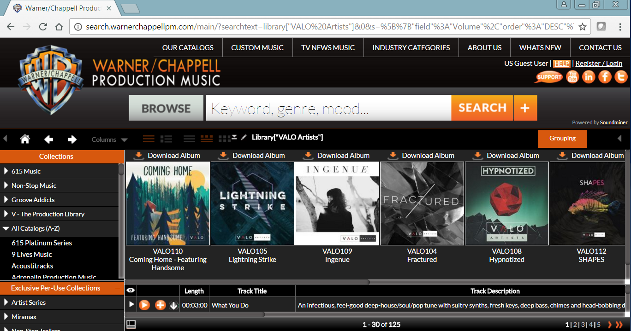The width and height of the screenshot is (631, 331).
Task: Click the Grouping button
Action: 562,139
